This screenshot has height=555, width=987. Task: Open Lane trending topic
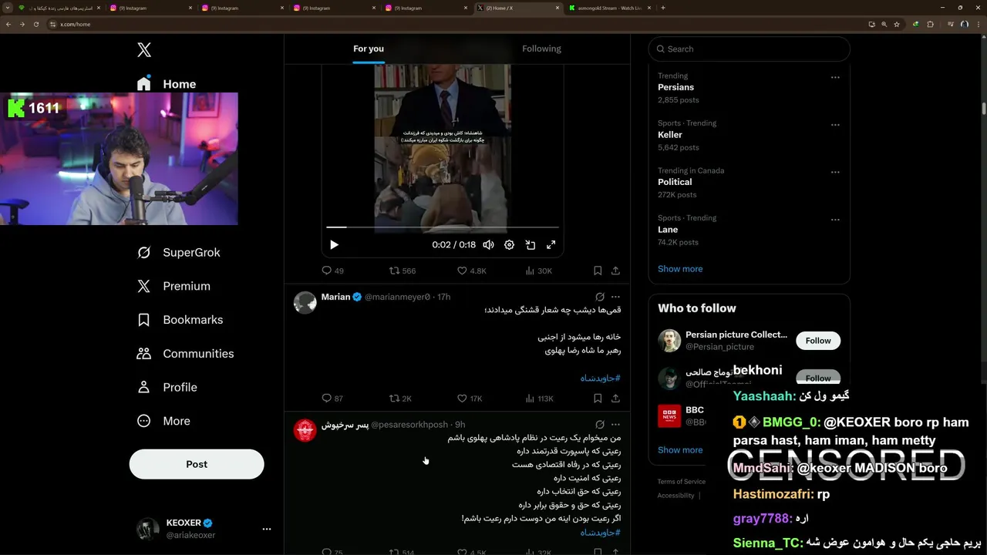(668, 230)
